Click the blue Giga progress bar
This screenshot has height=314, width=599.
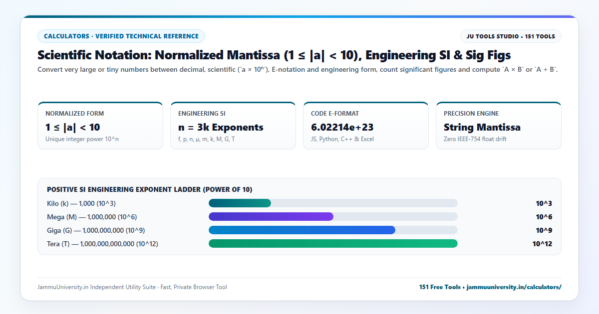click(302, 230)
